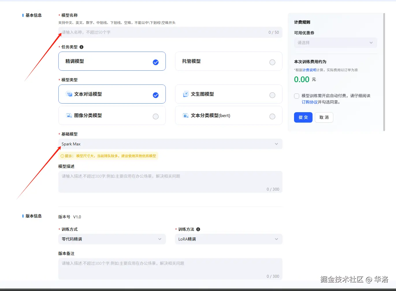Open the 可用优惠券 请选择 dropdown
This screenshot has width=396, height=291.
click(x=336, y=43)
